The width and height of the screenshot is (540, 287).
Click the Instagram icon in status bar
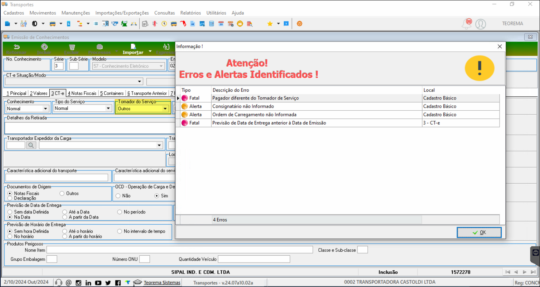coord(78,283)
